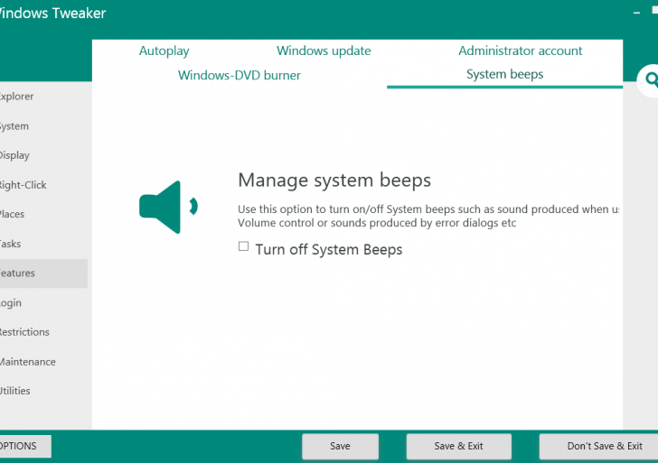The width and height of the screenshot is (658, 463).
Task: Click the Save & Exit button
Action: [x=458, y=446]
